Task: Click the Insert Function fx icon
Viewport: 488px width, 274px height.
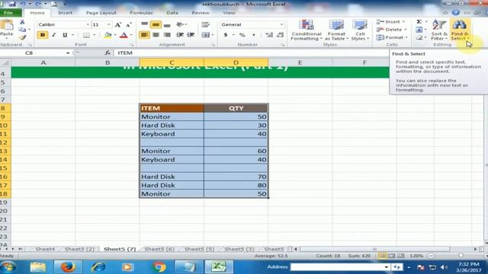Action: [108, 53]
